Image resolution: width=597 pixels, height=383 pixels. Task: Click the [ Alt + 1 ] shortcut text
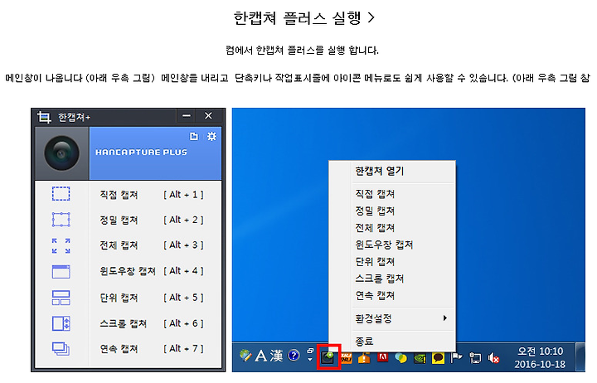pos(183,195)
